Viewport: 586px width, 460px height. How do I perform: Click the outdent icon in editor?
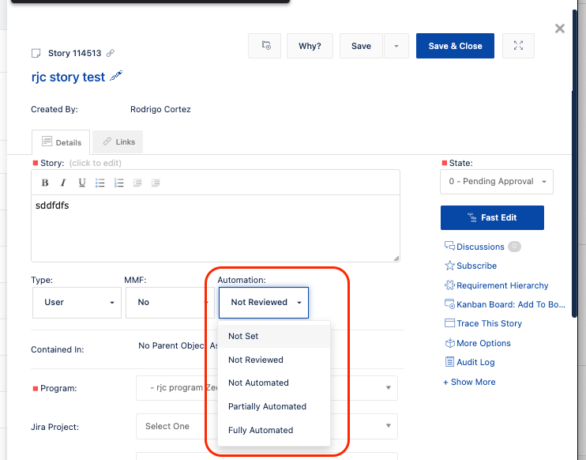[137, 183]
